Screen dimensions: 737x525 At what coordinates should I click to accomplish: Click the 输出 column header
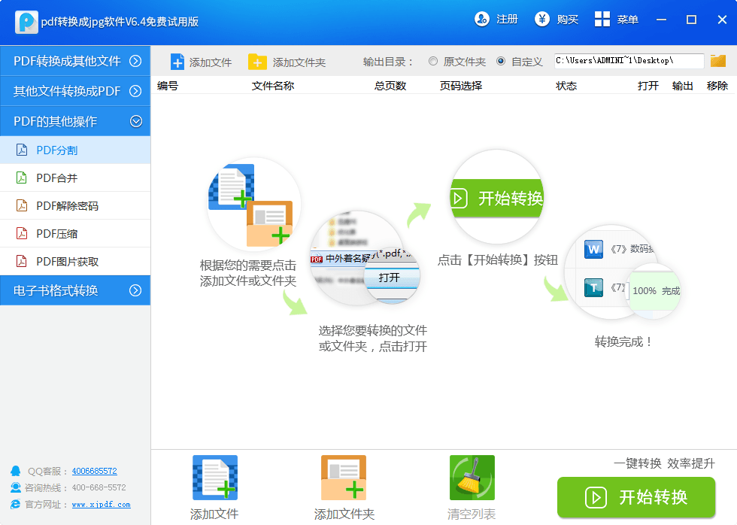[x=683, y=86]
